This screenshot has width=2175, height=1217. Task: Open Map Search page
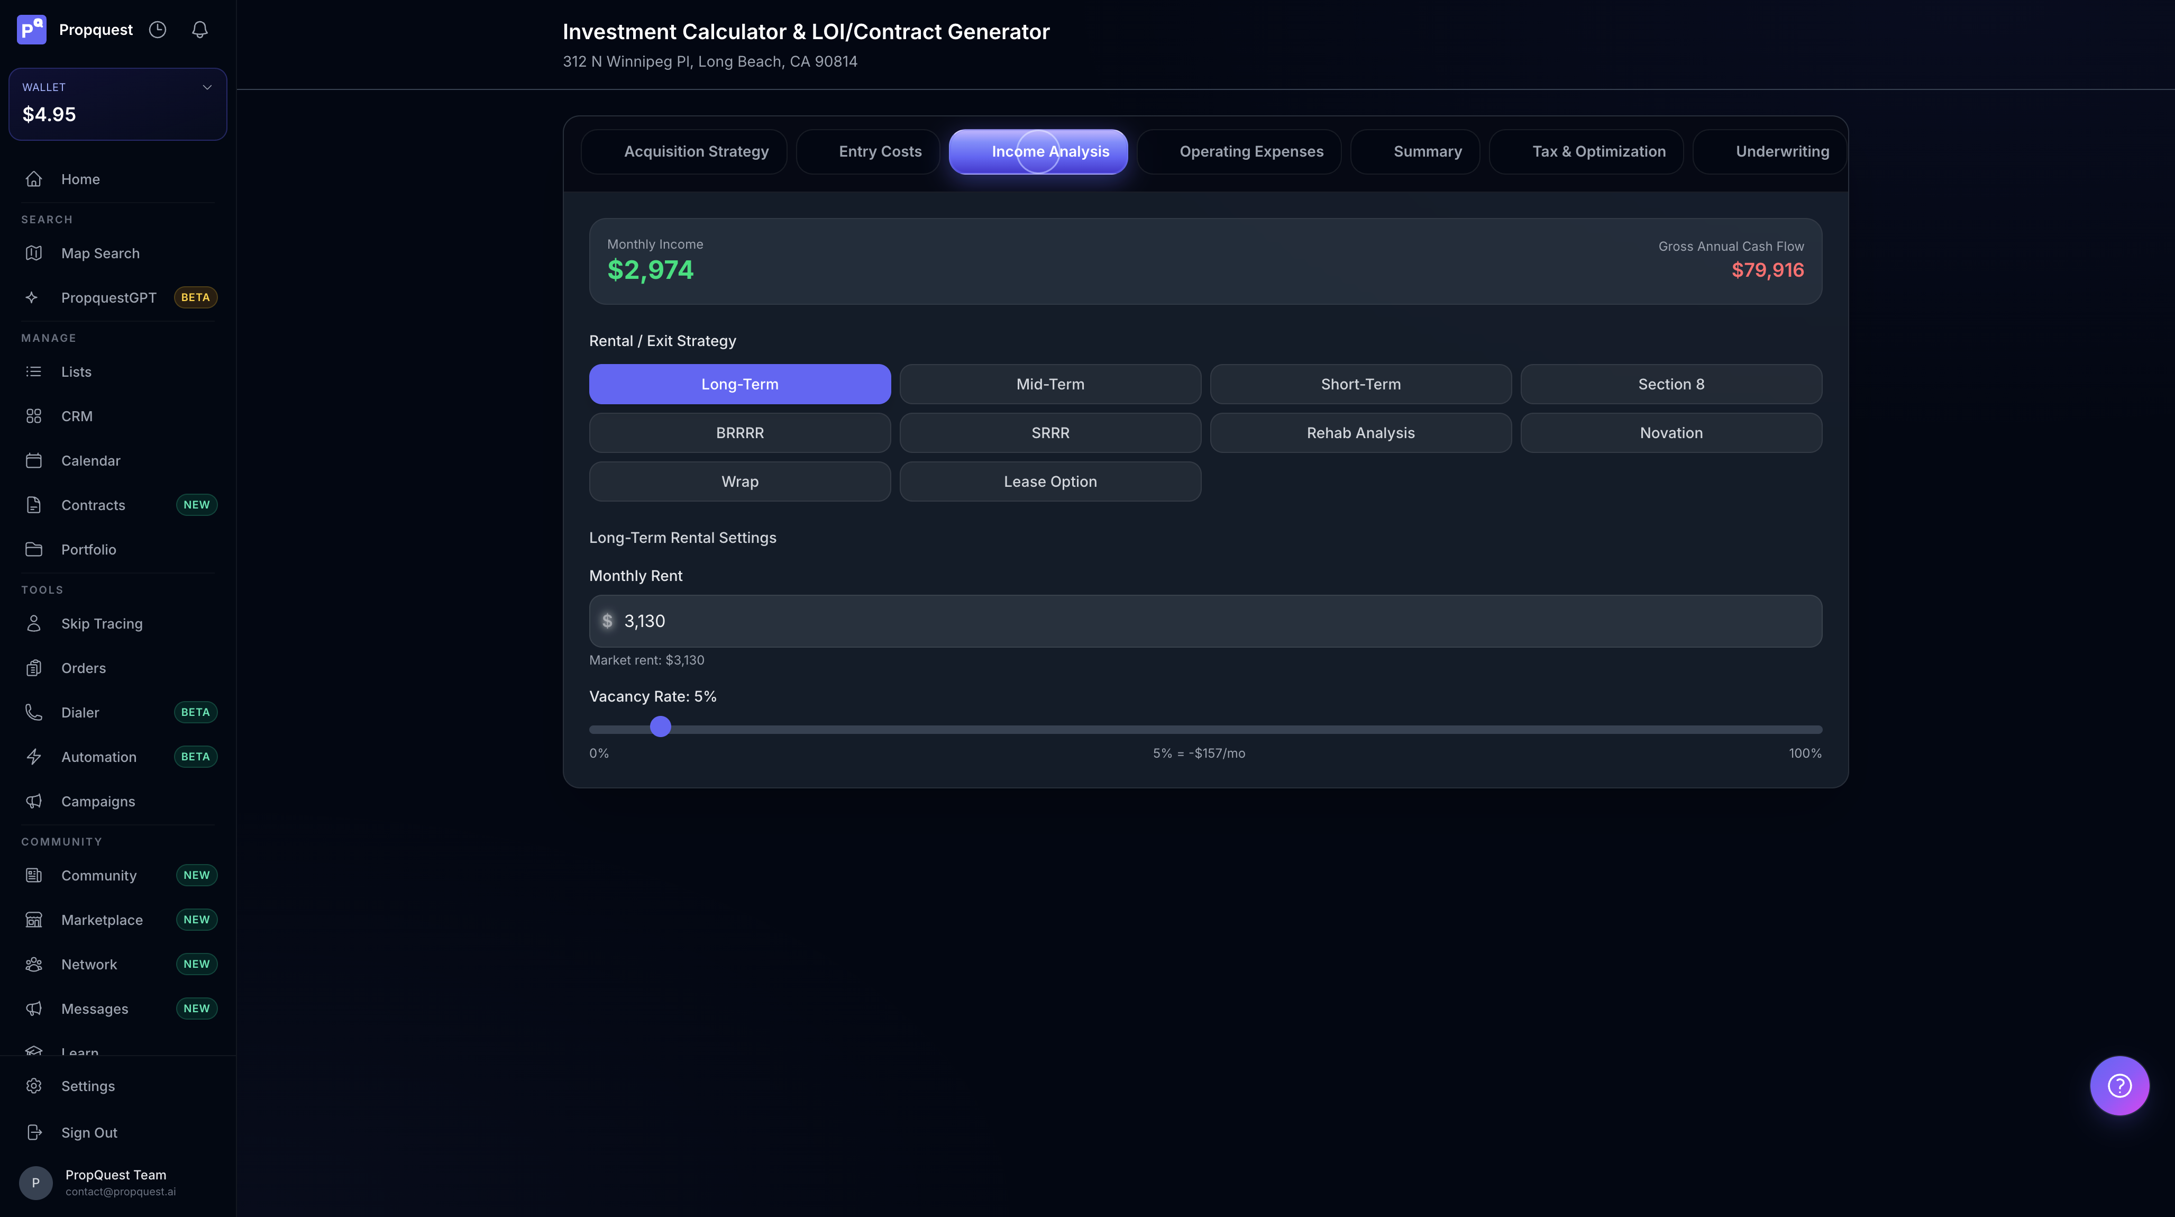pos(118,253)
